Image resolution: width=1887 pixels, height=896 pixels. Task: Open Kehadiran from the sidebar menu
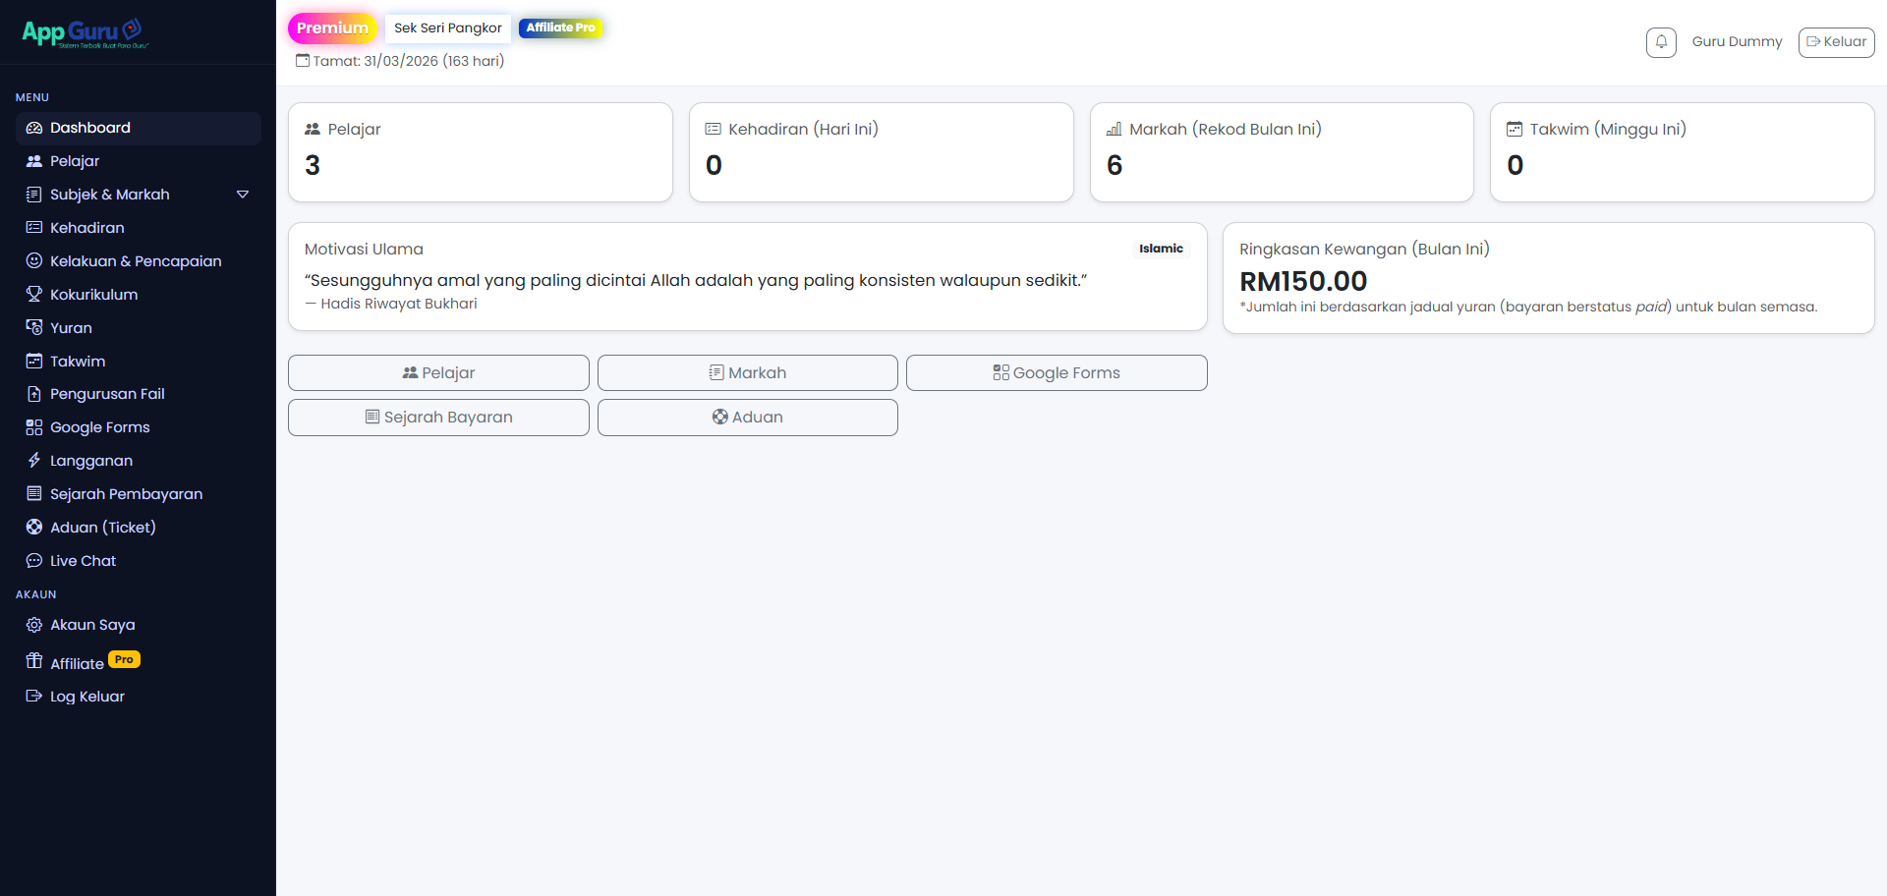[86, 228]
